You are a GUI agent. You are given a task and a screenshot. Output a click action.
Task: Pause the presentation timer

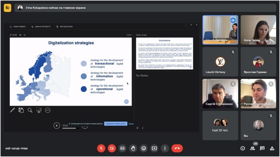tap(20, 35)
